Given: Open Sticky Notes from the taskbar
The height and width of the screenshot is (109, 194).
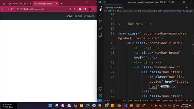Looking at the screenshot, I should [x=113, y=106].
